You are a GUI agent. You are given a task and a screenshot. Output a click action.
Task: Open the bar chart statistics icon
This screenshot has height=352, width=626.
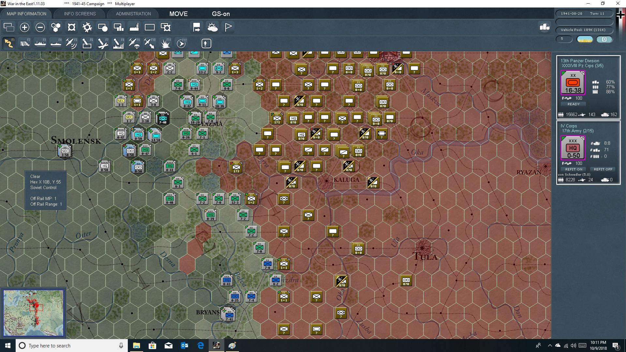point(544,27)
